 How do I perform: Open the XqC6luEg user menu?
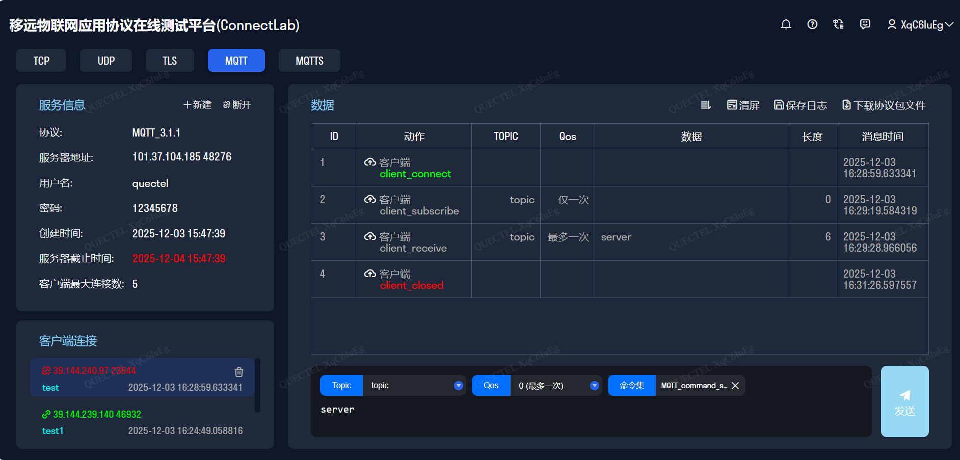tap(920, 24)
